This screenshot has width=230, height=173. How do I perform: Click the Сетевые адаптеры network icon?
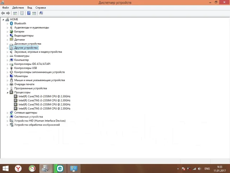pos(11,113)
